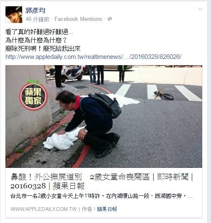Click the public globe privacy icon
This screenshot has height=223, width=211.
110,19
